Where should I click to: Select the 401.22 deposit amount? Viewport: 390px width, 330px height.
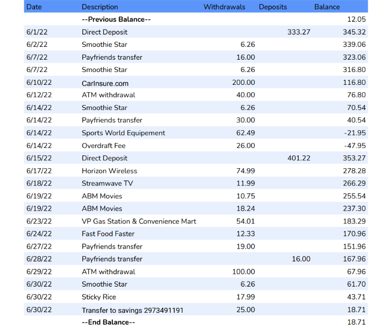click(298, 158)
